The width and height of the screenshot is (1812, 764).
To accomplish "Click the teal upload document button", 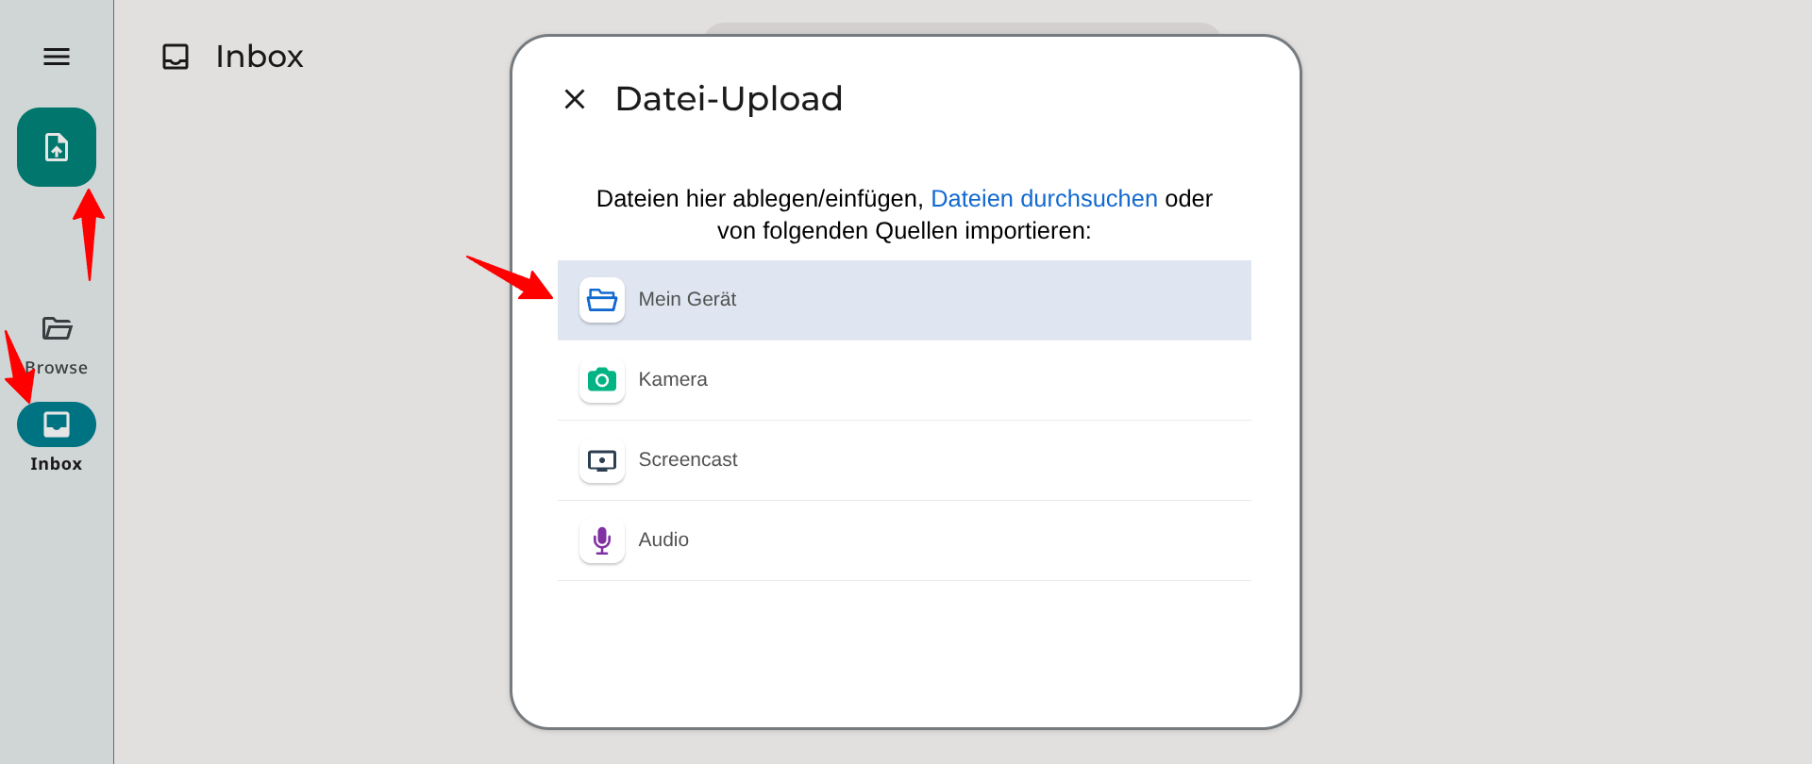I will tap(57, 147).
